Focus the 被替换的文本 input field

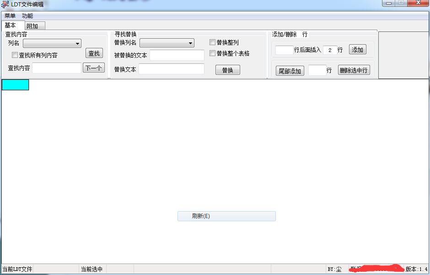tap(177, 55)
